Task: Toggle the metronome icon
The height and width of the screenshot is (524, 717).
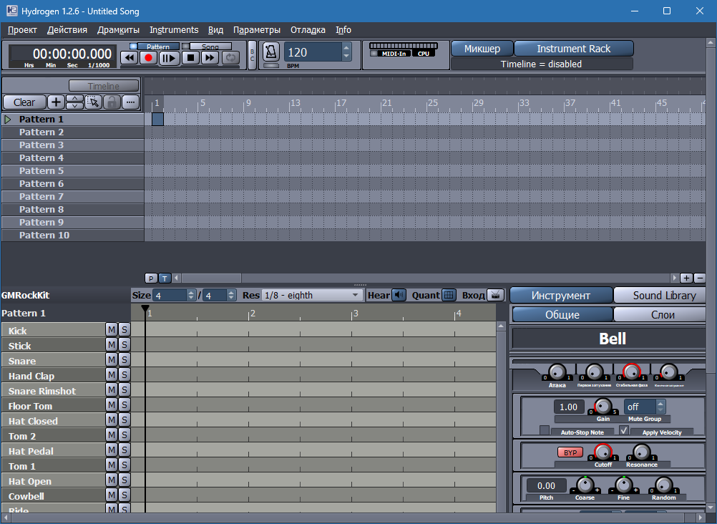Action: point(270,52)
